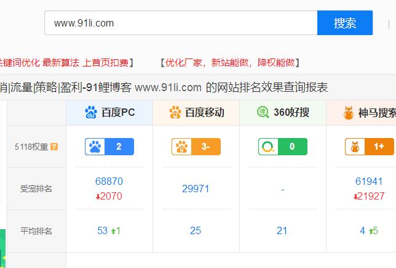Select the 360好搜 column header
Image resolution: width=396 pixels, height=268 pixels.
[x=283, y=113]
